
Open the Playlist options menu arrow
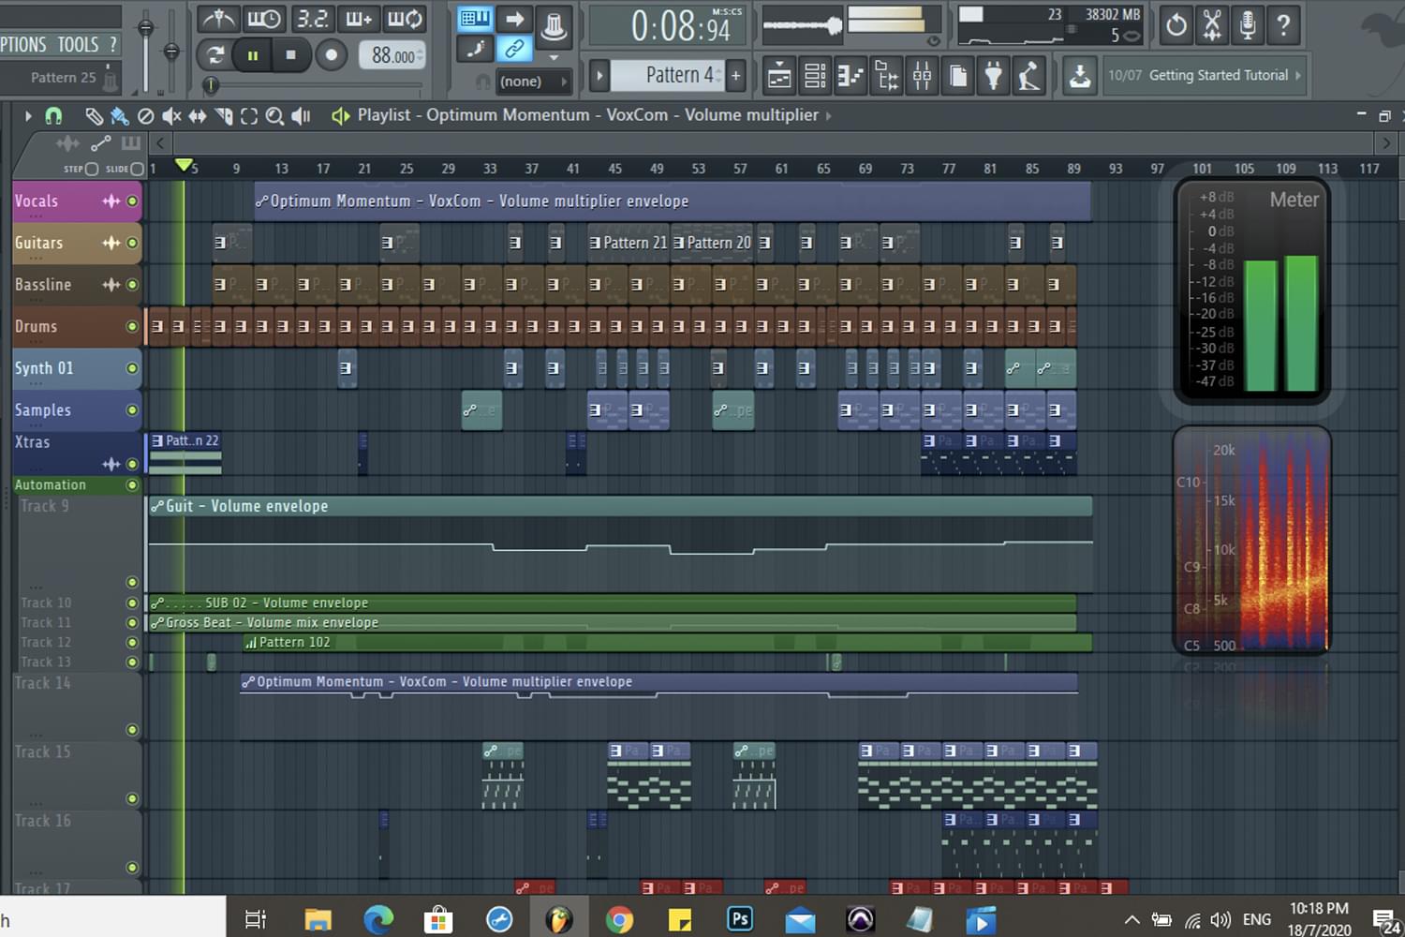point(27,116)
